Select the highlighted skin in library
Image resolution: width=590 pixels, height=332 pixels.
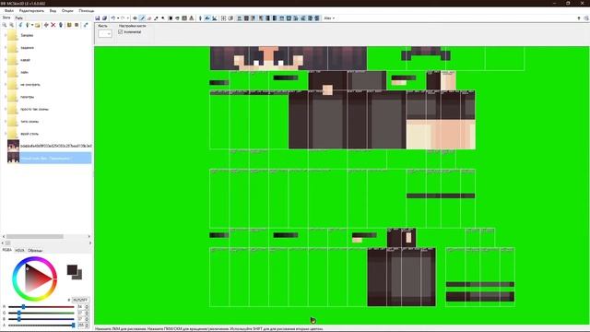point(49,158)
